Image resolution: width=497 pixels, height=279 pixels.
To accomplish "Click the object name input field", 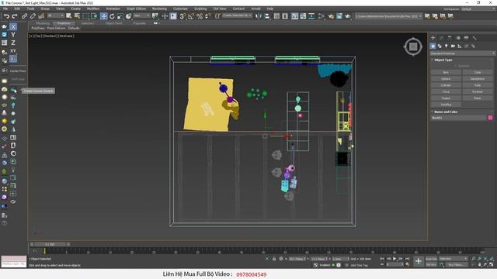I will 458,118.
